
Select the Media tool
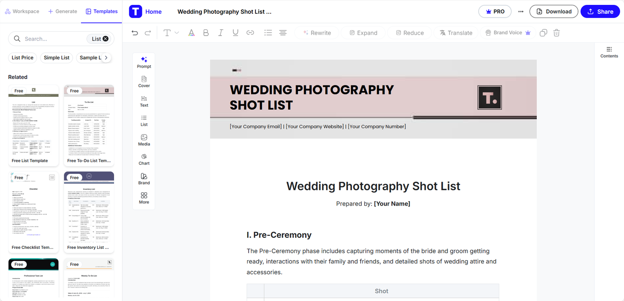click(144, 140)
